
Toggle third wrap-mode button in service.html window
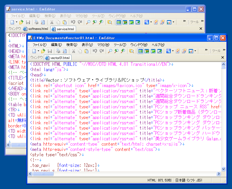tap(131, 22)
